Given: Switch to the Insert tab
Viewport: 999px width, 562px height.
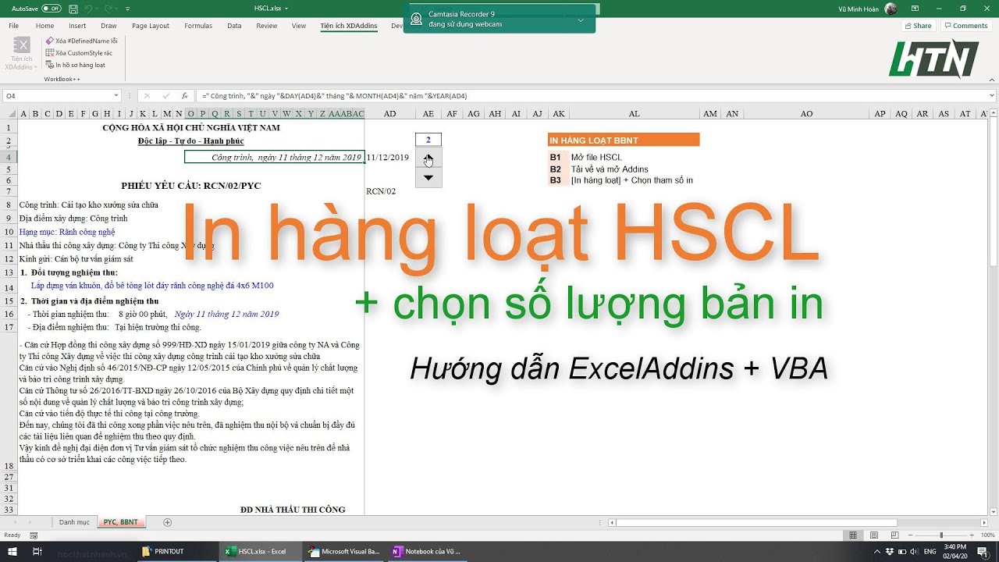Looking at the screenshot, I should pos(77,26).
